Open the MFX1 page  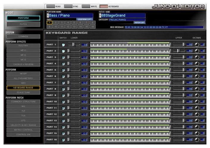[x=23, y=50]
